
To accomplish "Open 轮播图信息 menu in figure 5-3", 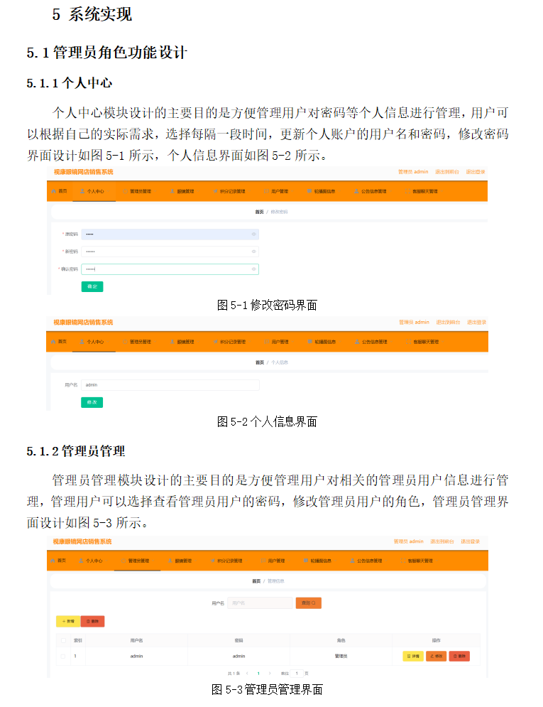I will coord(318,561).
